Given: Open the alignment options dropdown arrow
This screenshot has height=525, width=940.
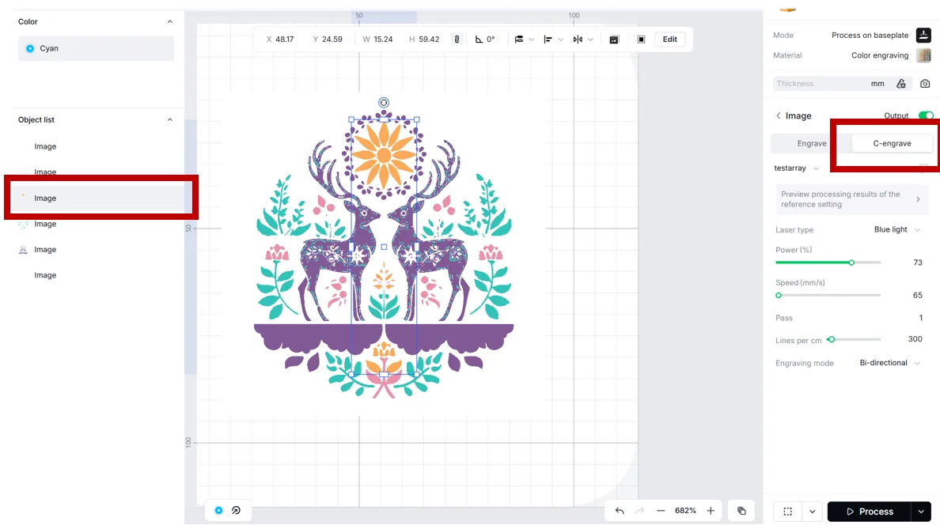Looking at the screenshot, I should point(560,40).
